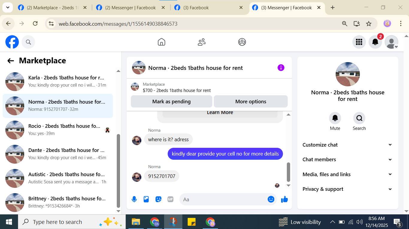Switch to the (2) Messenger browser tab
Image resolution: width=409 pixels, height=229 pixels.
(131, 8)
